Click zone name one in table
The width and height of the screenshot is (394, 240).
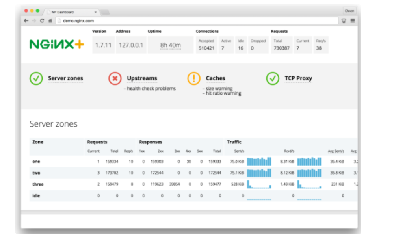pos(36,161)
